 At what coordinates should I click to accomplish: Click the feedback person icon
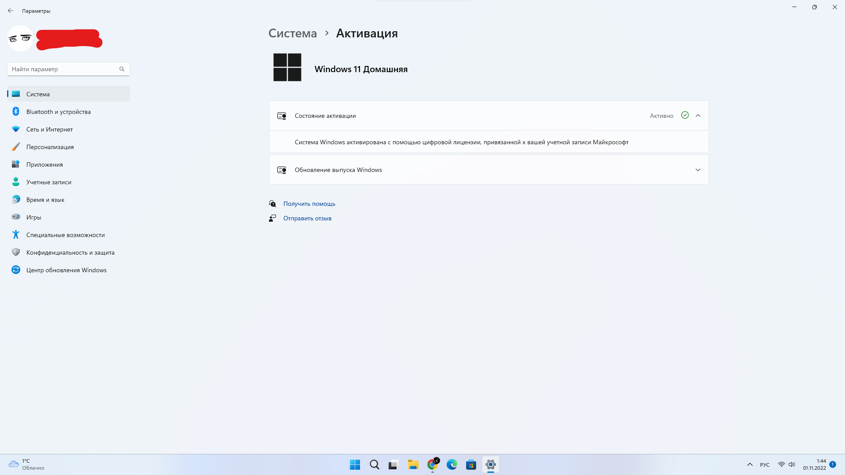272,218
